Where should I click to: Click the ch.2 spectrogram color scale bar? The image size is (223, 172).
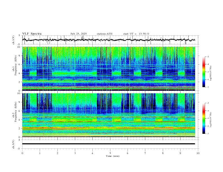[x=204, y=118]
